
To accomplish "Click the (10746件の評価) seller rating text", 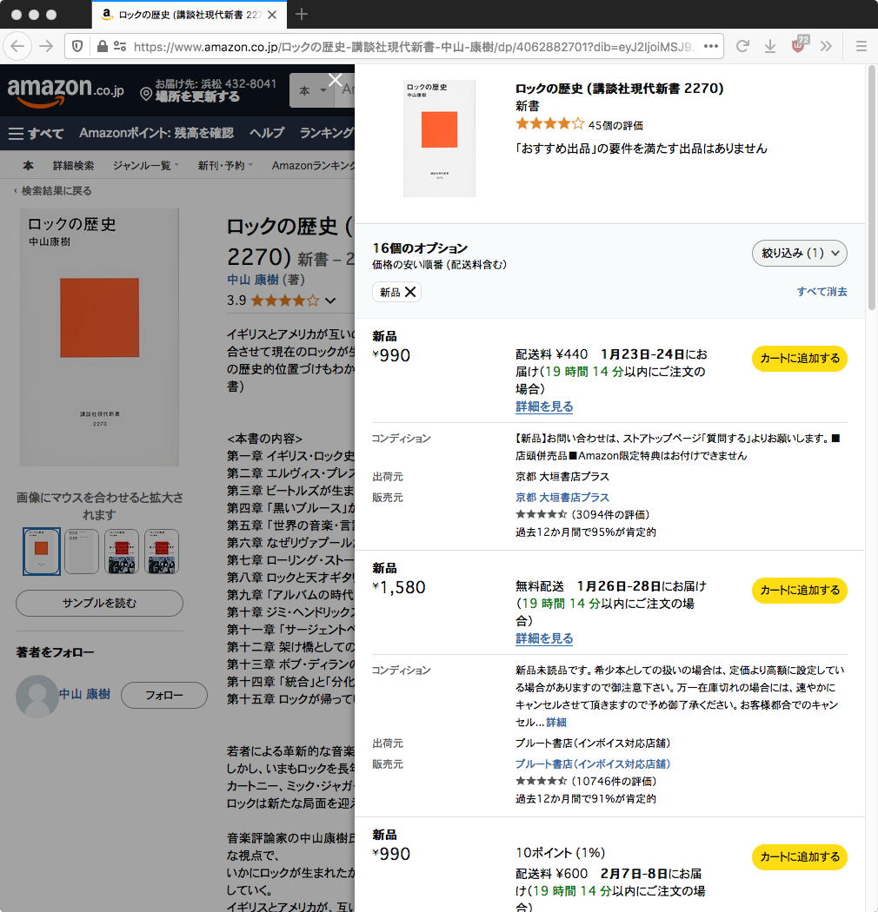I will tap(614, 781).
